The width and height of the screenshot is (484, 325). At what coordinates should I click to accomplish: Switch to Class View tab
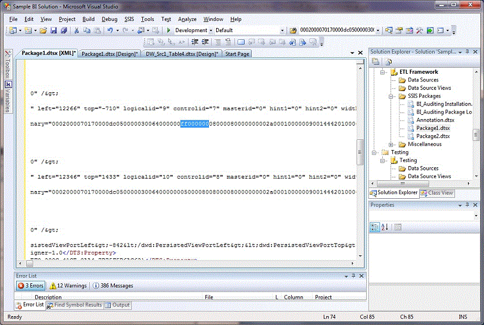tap(436, 193)
